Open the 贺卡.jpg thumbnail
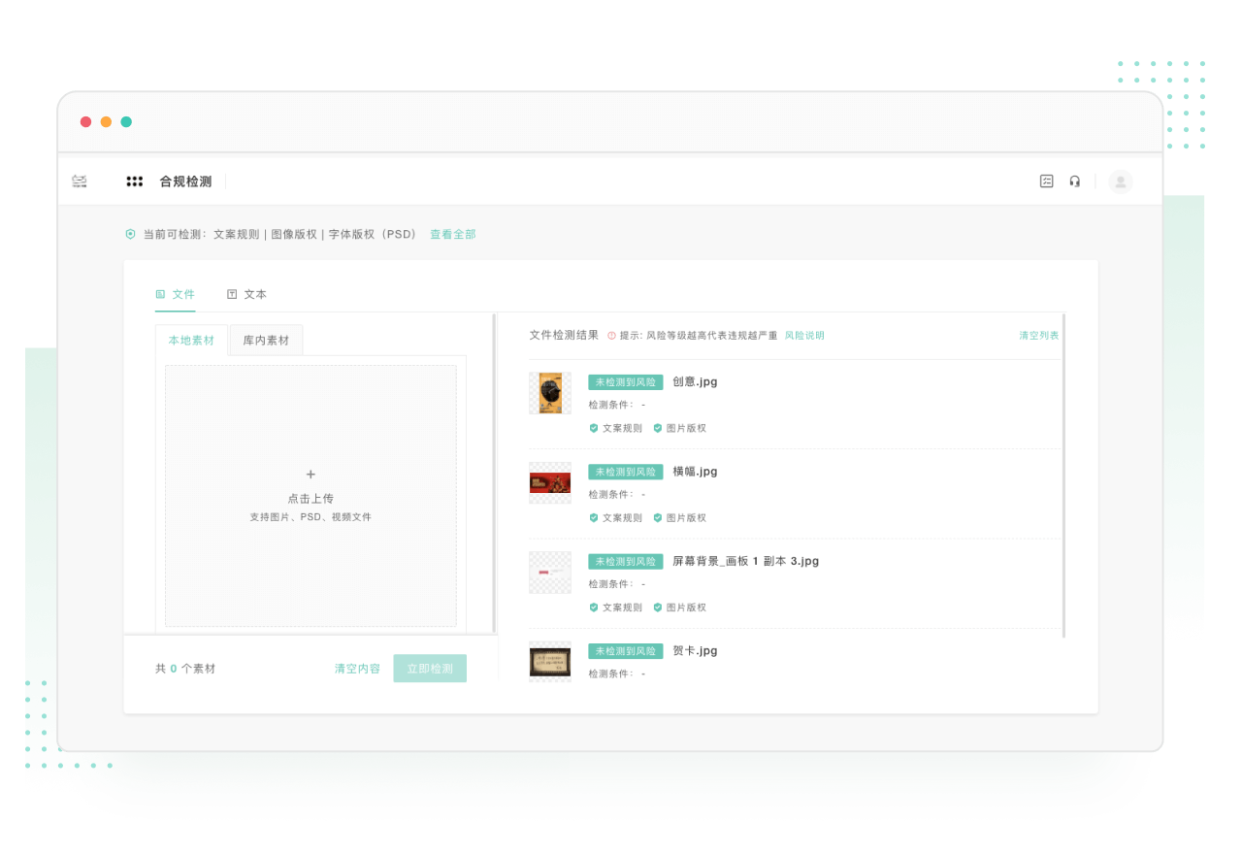Viewport: 1242px width, 854px height. click(550, 662)
